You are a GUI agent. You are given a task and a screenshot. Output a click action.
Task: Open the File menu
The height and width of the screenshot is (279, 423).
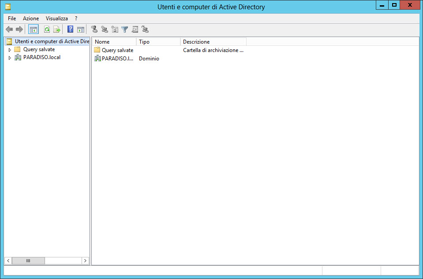(x=12, y=19)
